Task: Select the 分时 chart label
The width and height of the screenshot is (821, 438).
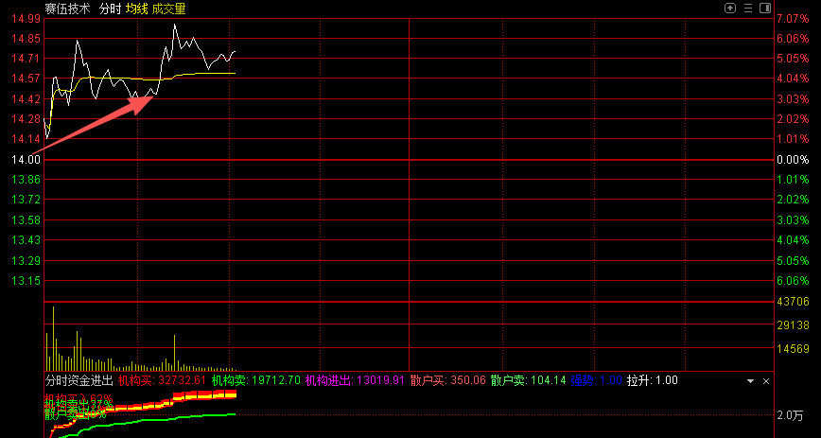Action: click(110, 9)
